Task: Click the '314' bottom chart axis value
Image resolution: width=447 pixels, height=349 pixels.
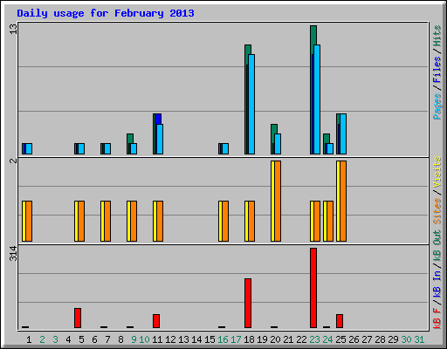Action: pos(13,253)
